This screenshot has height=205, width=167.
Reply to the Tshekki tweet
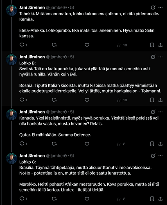coord(23,45)
